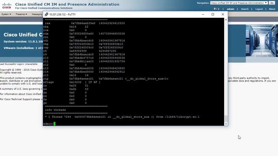The height and width of the screenshot is (156, 278).
Task: Click the alert count icon in the Cisco header
Action: [215, 9]
